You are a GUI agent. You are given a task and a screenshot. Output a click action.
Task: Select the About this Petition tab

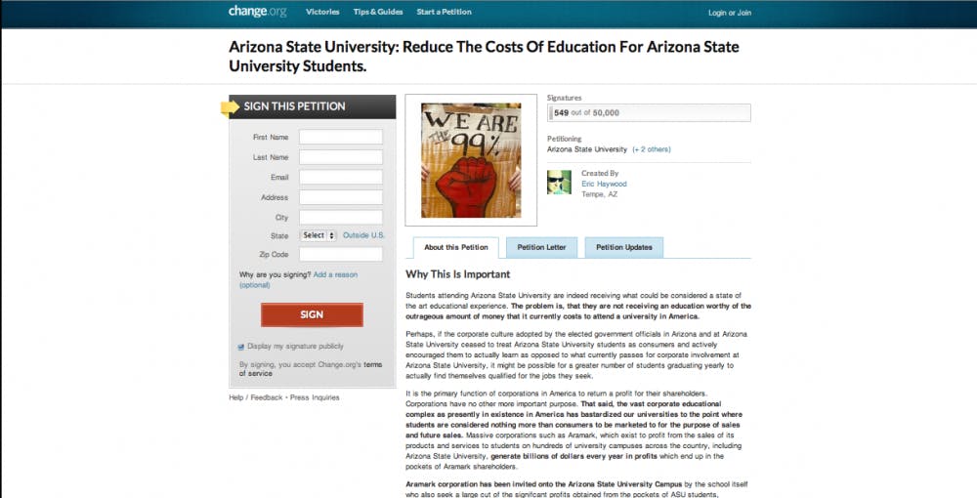point(456,248)
